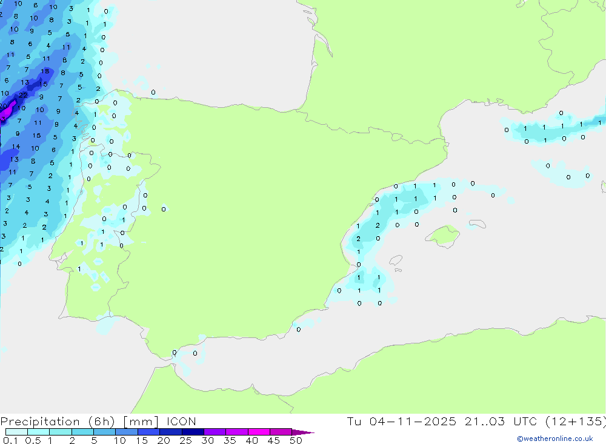Screen dimensions: 606x444
Task: Click the above-50 arrow tip of legend
Action: pyautogui.click(x=303, y=432)
